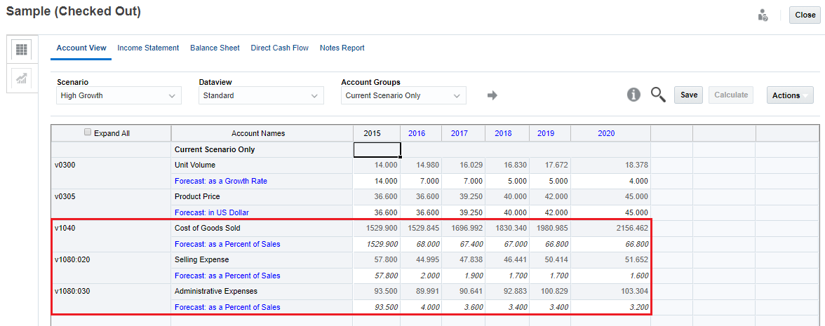Click Forecast: in US Dollar link
The image size is (825, 326).
coord(212,212)
